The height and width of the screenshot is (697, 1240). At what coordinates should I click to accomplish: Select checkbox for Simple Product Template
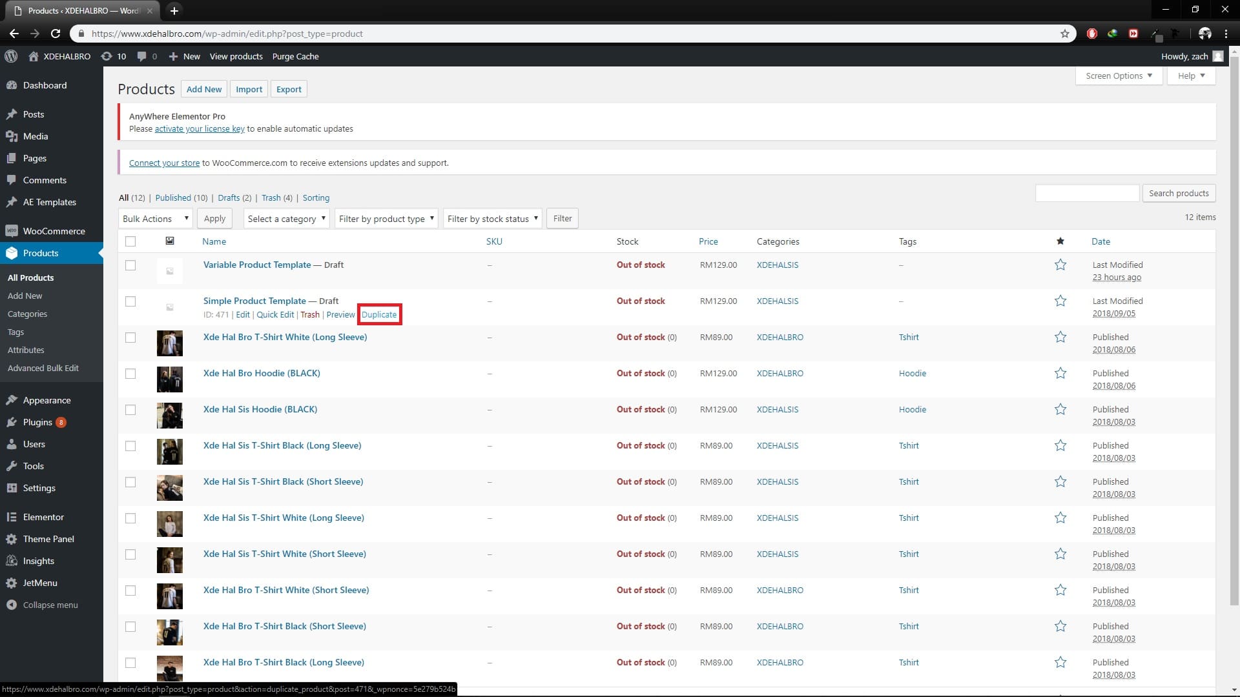130,301
